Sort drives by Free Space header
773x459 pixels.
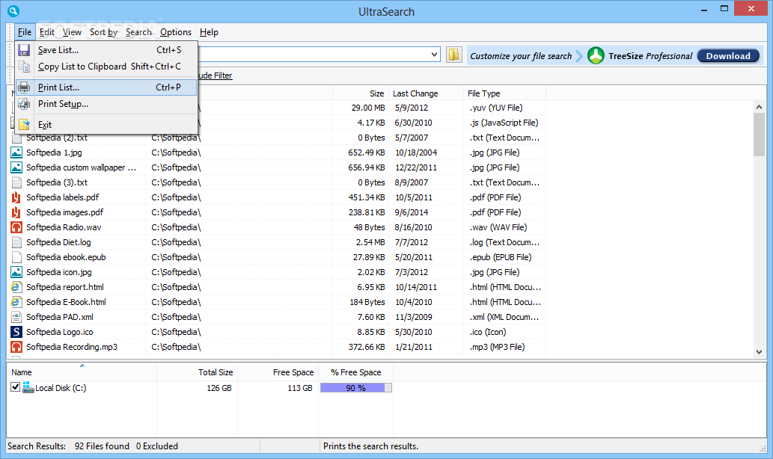point(278,372)
